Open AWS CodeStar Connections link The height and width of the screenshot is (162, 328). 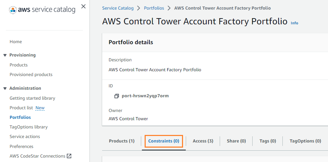tap(37, 156)
